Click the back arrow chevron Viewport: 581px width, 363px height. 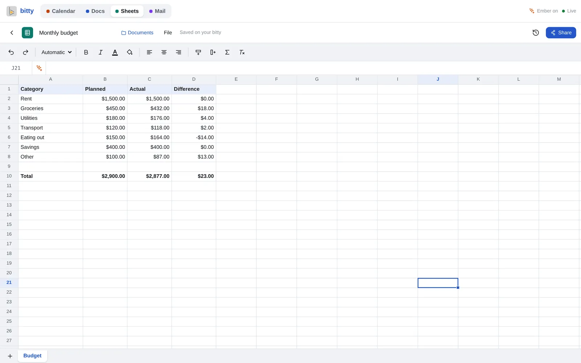point(12,33)
